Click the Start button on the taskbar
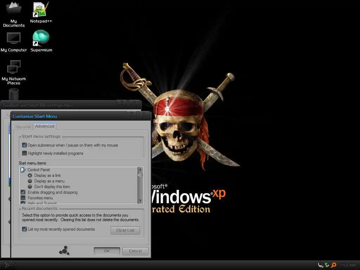 pos(8,265)
